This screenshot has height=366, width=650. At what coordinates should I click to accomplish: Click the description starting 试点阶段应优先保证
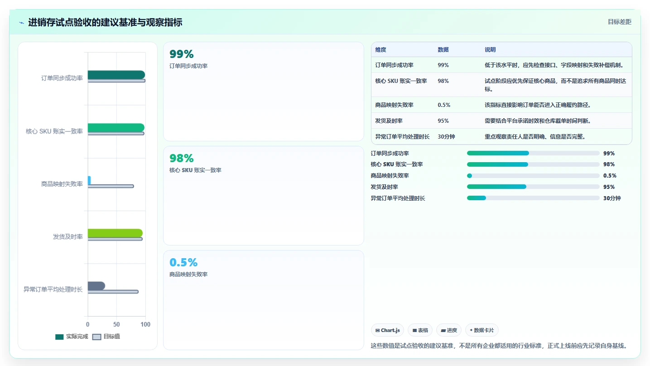click(554, 85)
